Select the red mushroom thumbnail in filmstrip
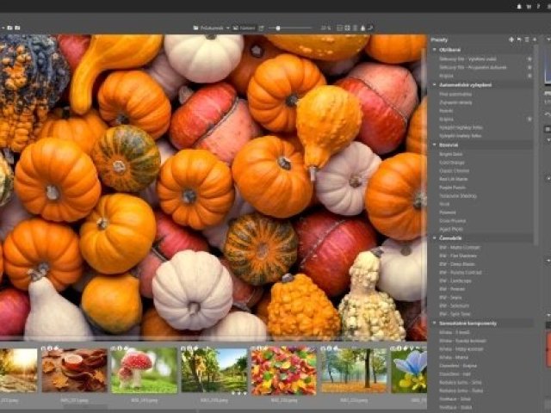551x413 pixels. coord(144,370)
